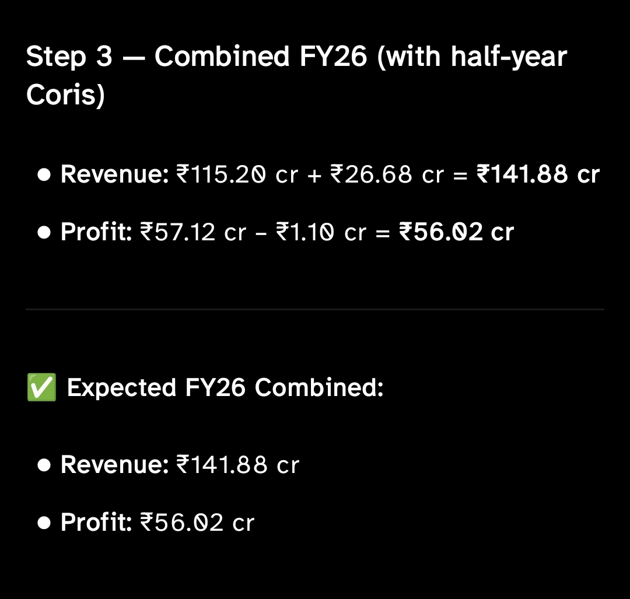Click the ₹141.88 cr value under Expected FY26
Viewport: 630px width, 599px height.
(x=237, y=465)
